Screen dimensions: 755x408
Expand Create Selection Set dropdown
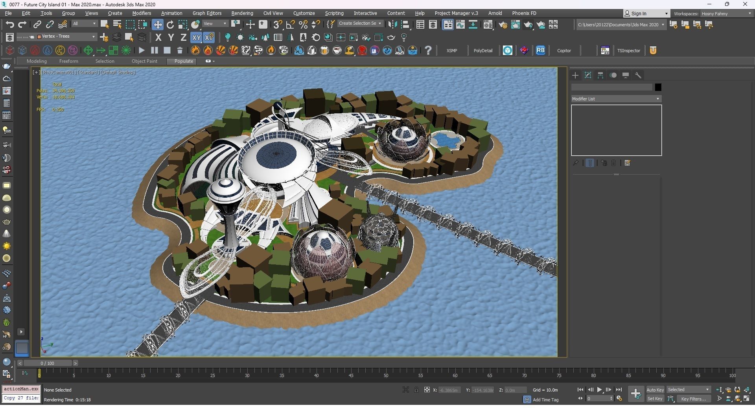point(360,24)
